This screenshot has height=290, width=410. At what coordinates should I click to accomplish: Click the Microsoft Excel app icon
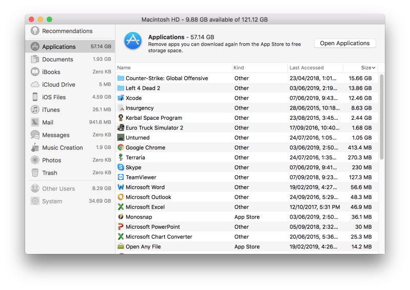[x=121, y=207]
